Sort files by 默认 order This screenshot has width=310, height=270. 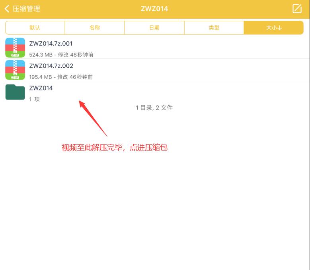click(x=35, y=28)
